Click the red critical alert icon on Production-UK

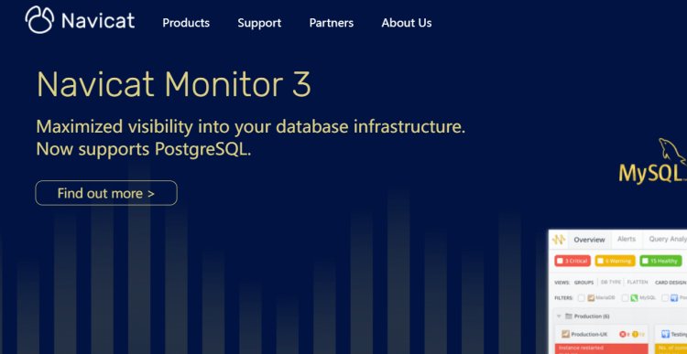[x=623, y=334]
